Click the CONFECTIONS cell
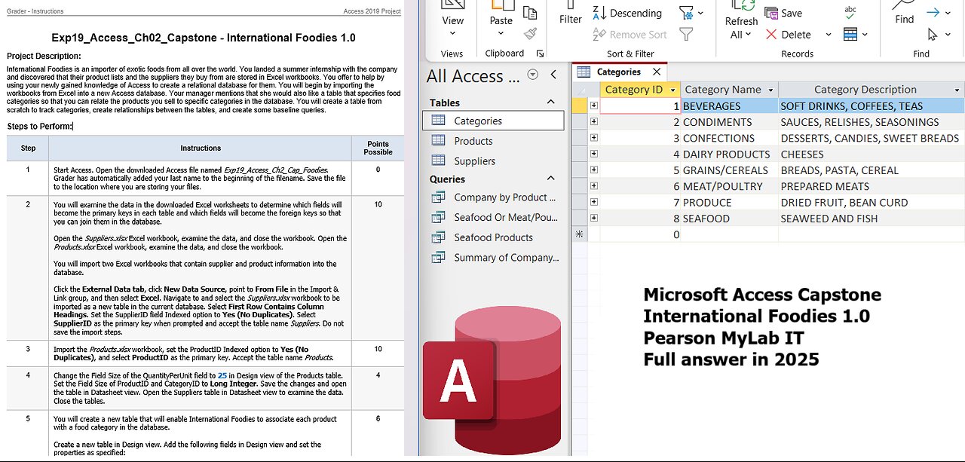The height and width of the screenshot is (462, 965). pos(729,138)
